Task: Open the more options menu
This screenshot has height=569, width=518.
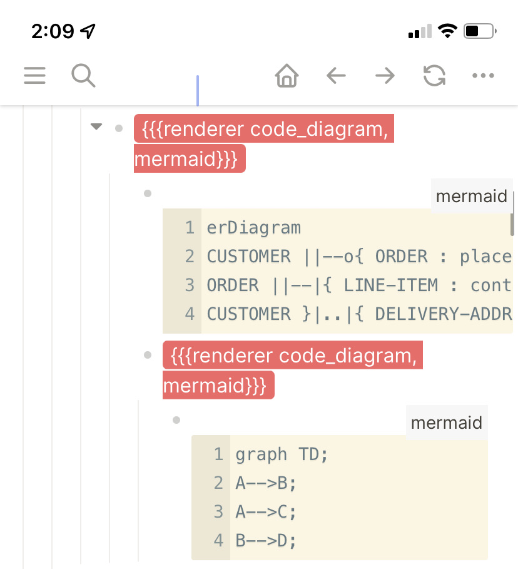Action: click(483, 76)
